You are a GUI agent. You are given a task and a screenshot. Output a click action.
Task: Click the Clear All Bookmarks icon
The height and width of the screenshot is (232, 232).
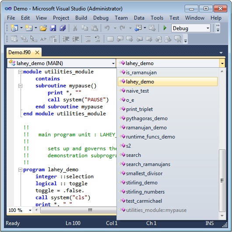click(x=178, y=39)
